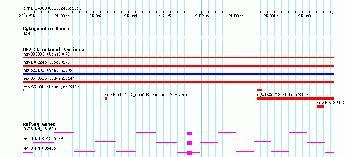
Task: Click the 243698k ruler label
Action: [x=271, y=15]
